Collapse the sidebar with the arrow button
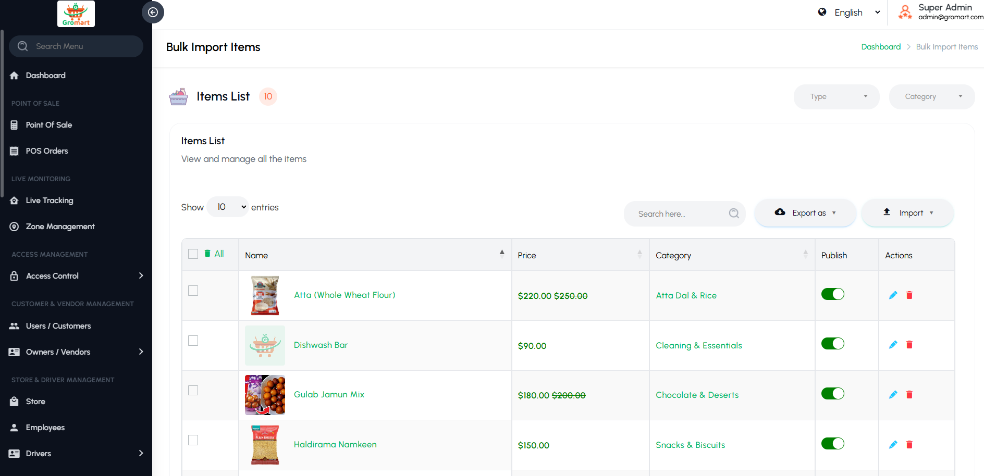Screen dimensions: 984x476 click(153, 12)
